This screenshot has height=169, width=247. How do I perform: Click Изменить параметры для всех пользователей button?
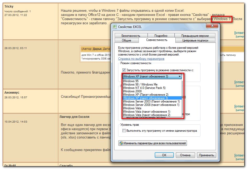point(152,143)
